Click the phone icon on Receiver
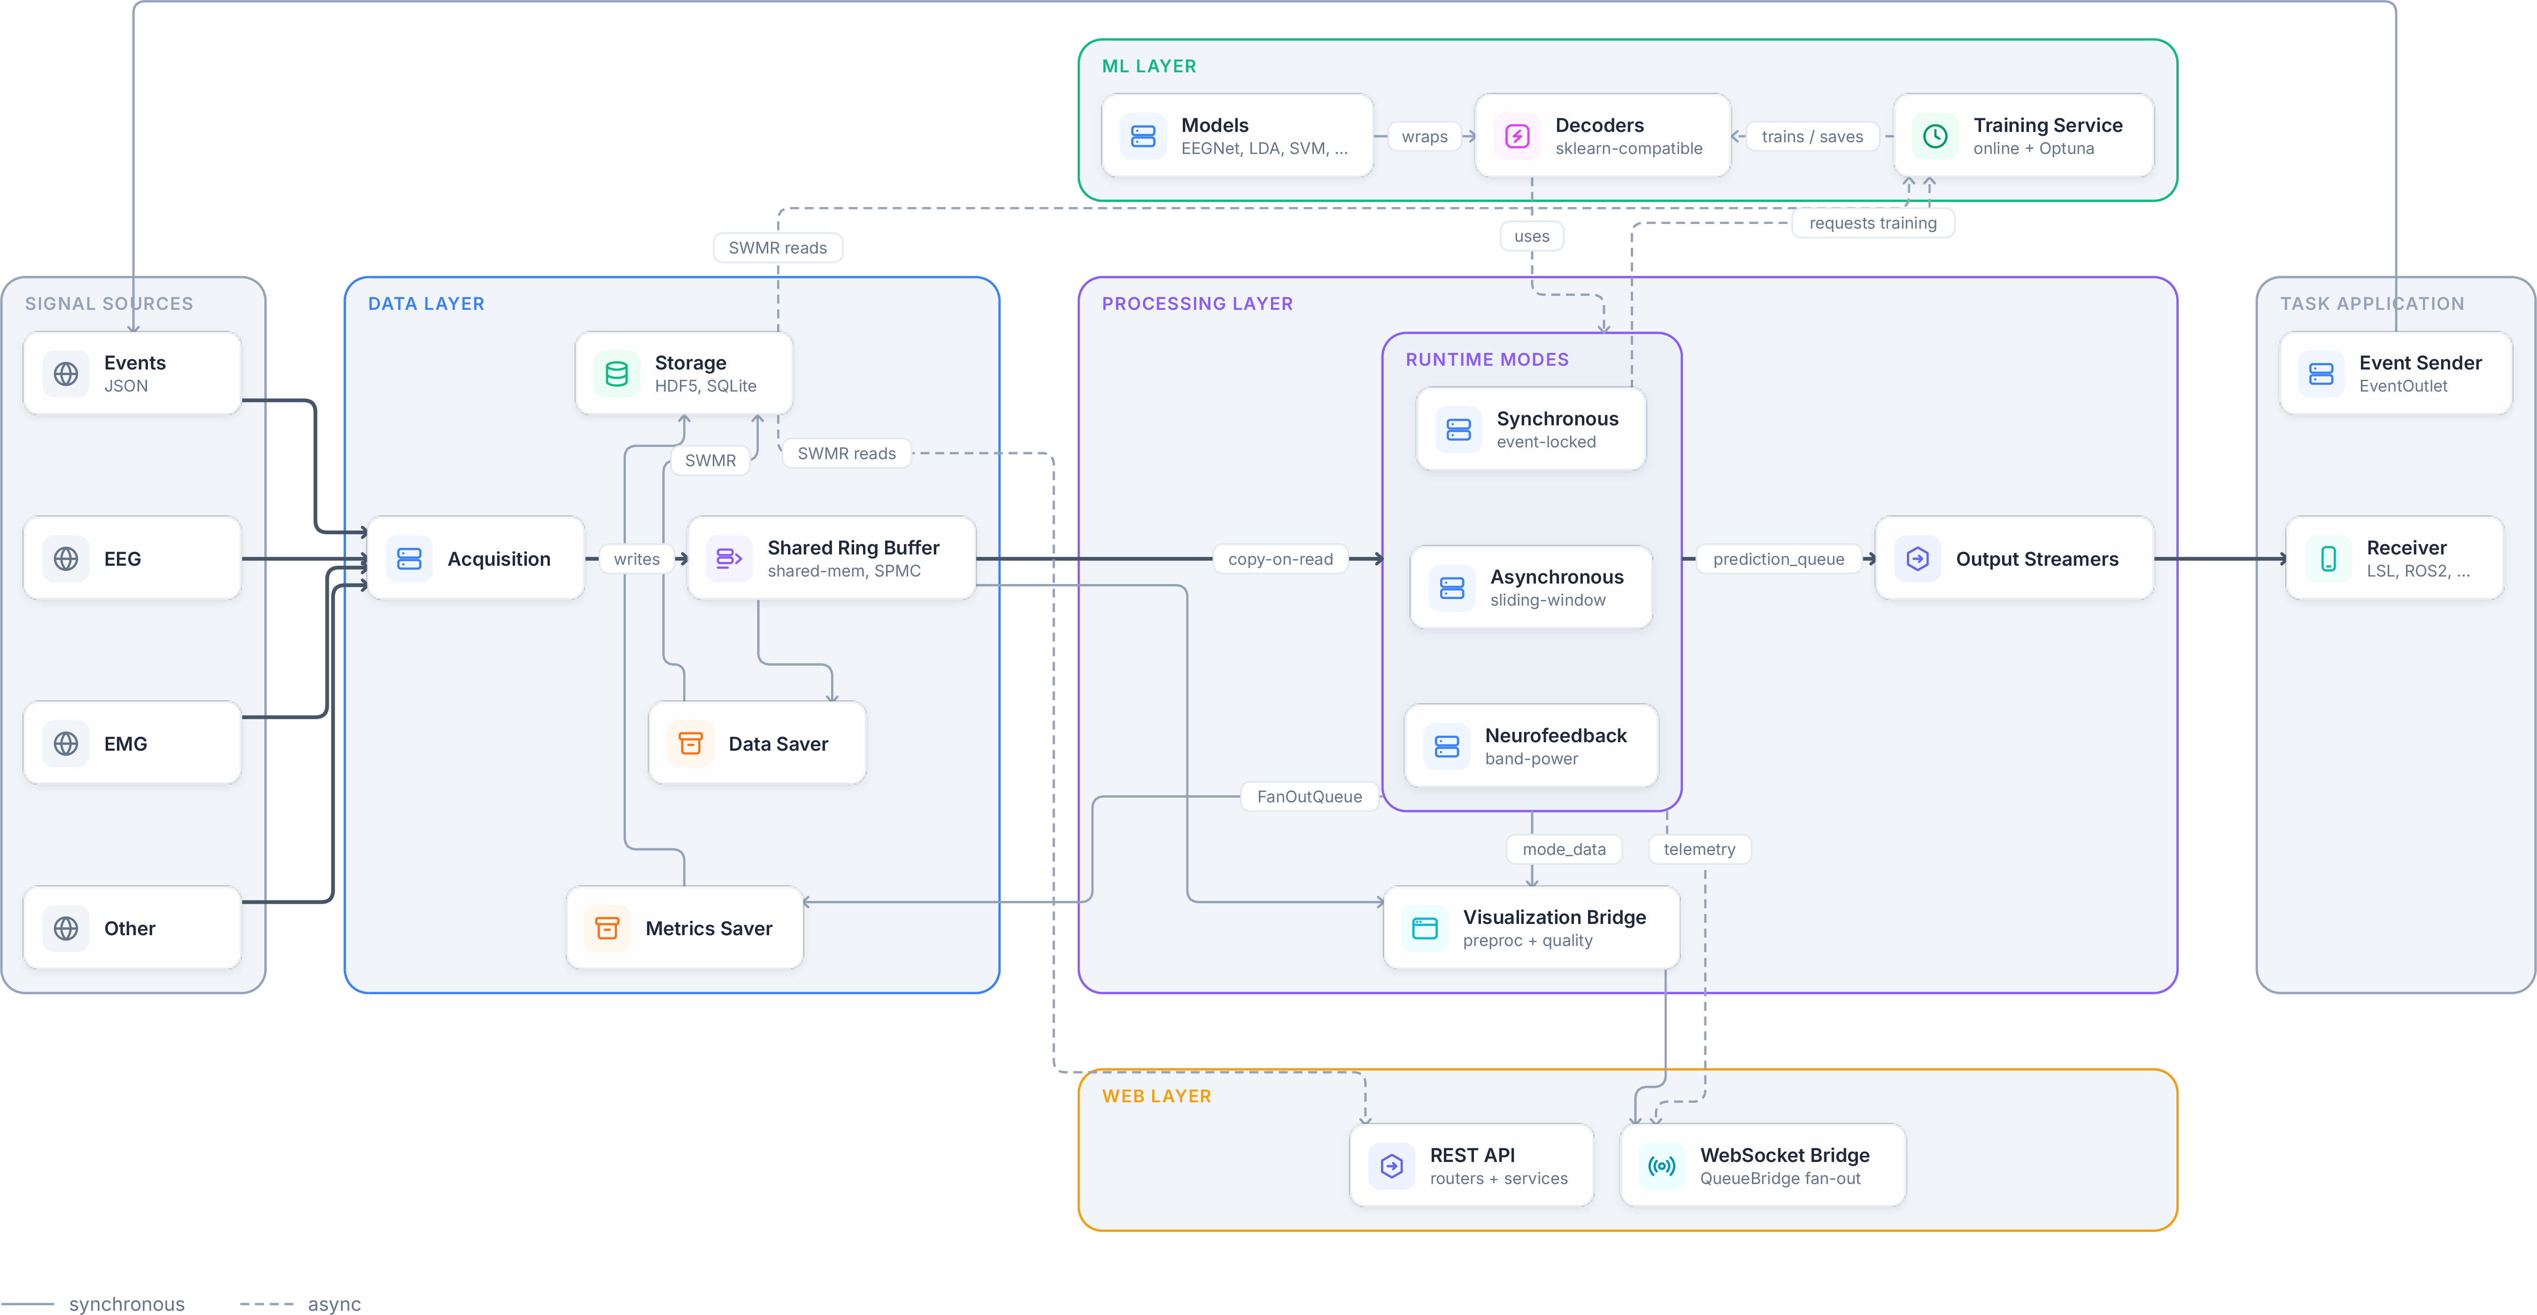 coord(2328,559)
